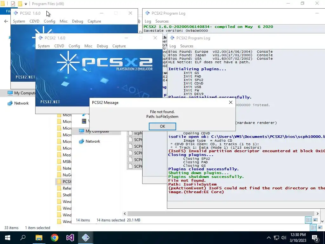This screenshot has height=244, width=325.
Task: Open Debug menu in front PCSX2 window
Action: click(x=102, y=46)
